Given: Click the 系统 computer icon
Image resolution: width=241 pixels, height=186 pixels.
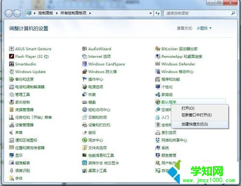Looking at the screenshot, I should (x=158, y=147).
